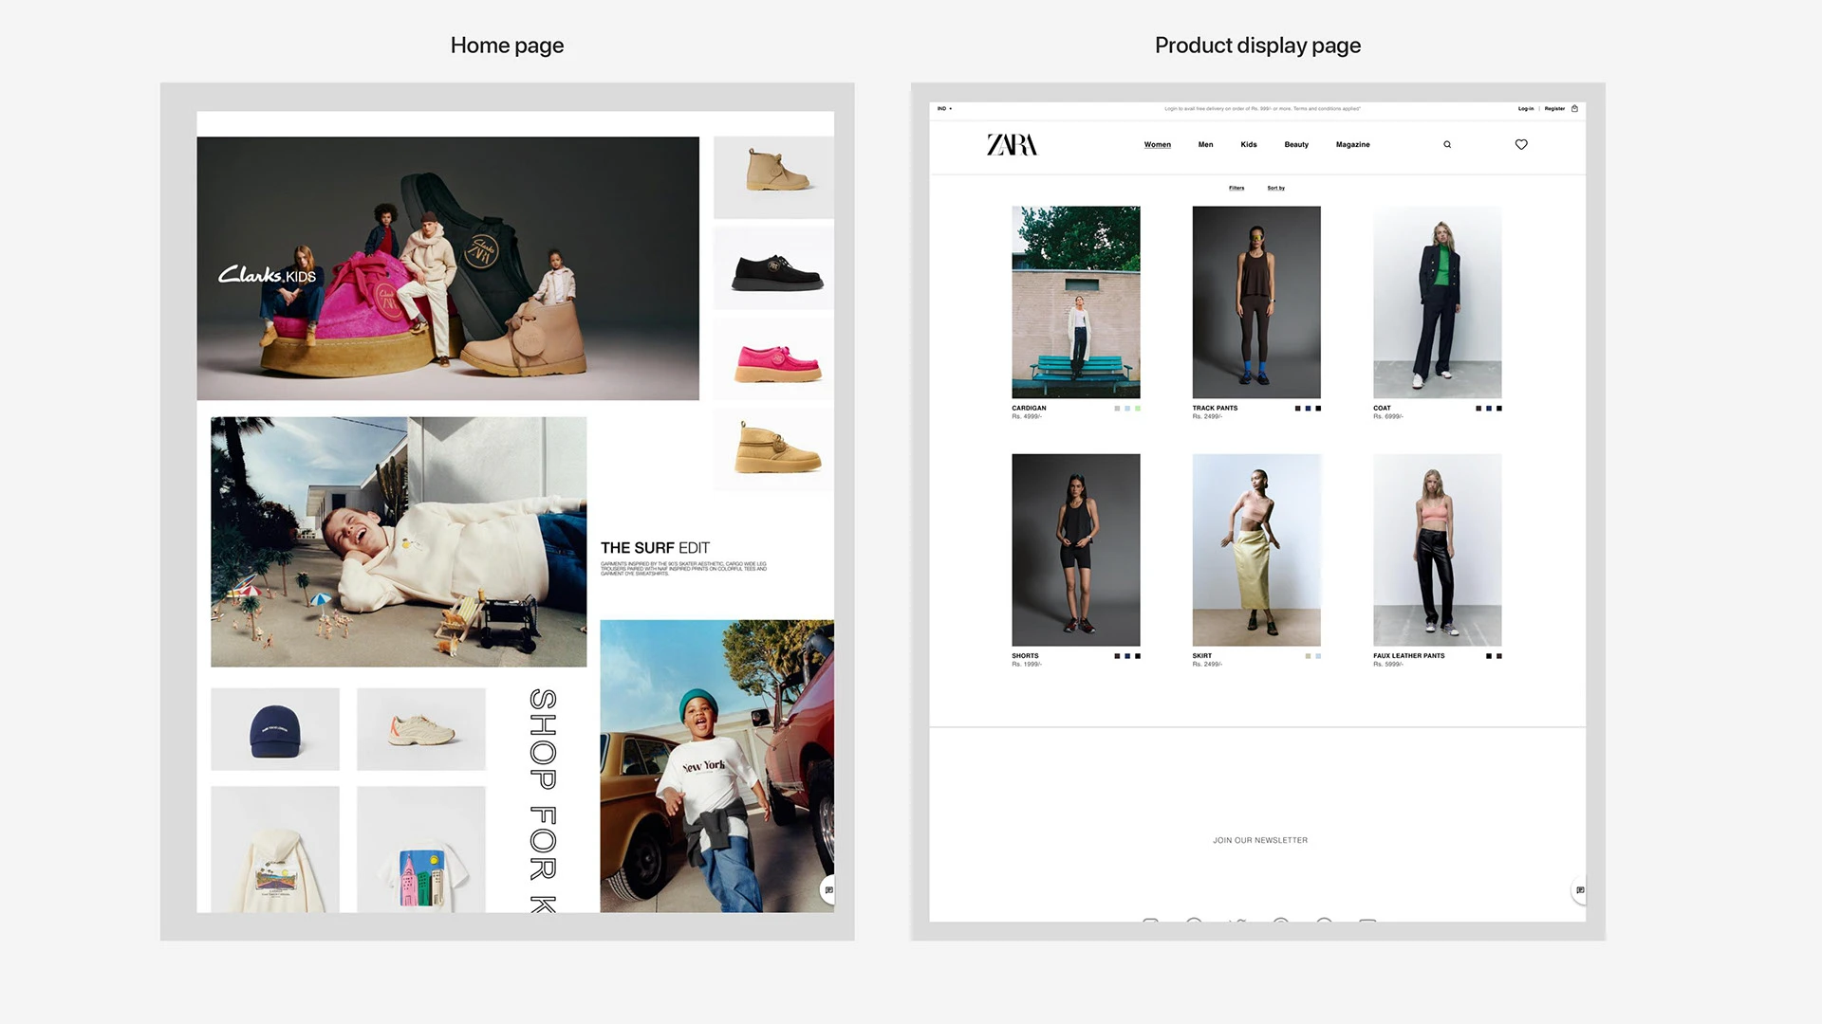This screenshot has width=1822, height=1024.
Task: Click the ZARA logo on product page
Action: [x=1012, y=144]
